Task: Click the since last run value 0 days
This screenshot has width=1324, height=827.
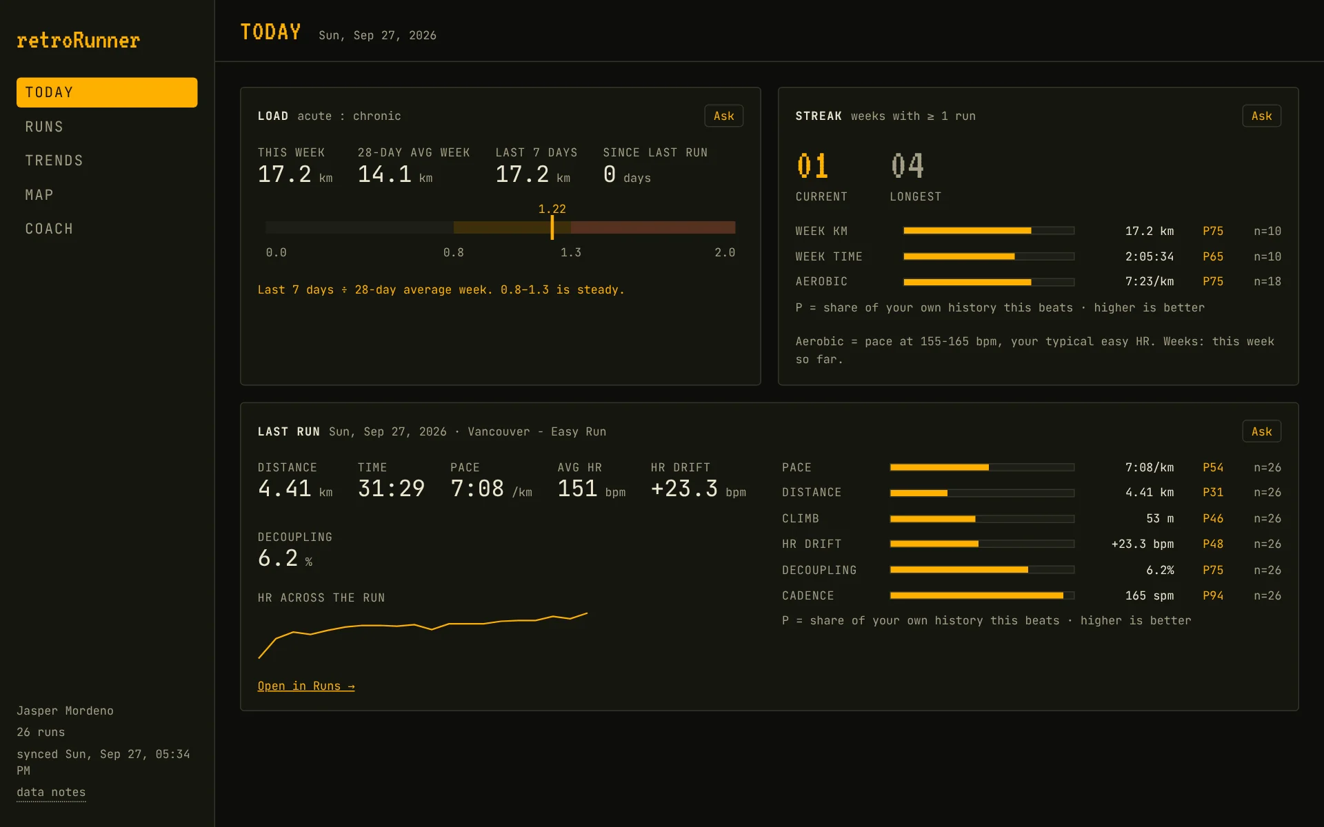Action: coord(627,174)
